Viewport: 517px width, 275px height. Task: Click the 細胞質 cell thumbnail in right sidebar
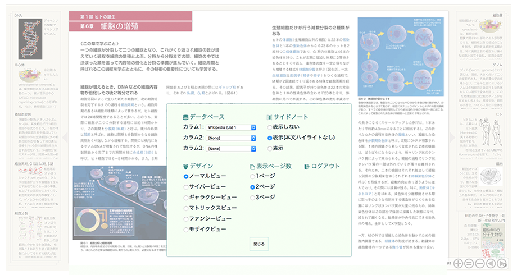click(x=491, y=26)
